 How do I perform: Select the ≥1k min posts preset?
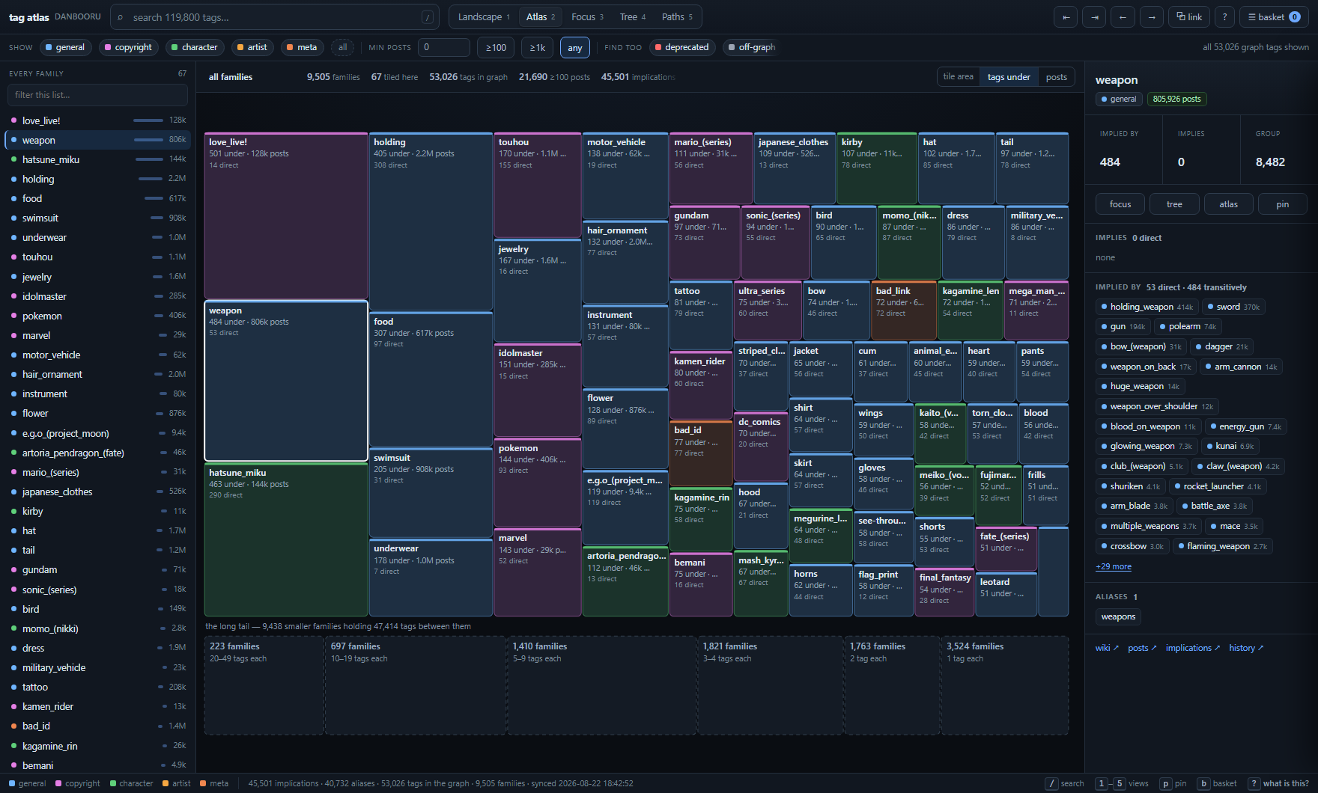click(x=538, y=47)
